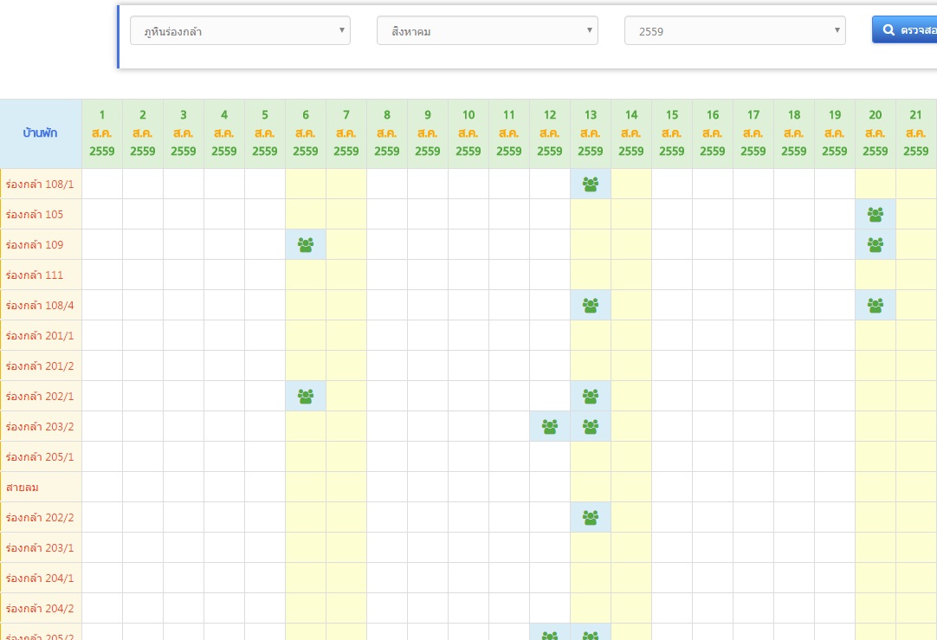Click group icon for ร่องกล้า 108/4 on day 13
The image size is (937, 640).
[x=591, y=306]
